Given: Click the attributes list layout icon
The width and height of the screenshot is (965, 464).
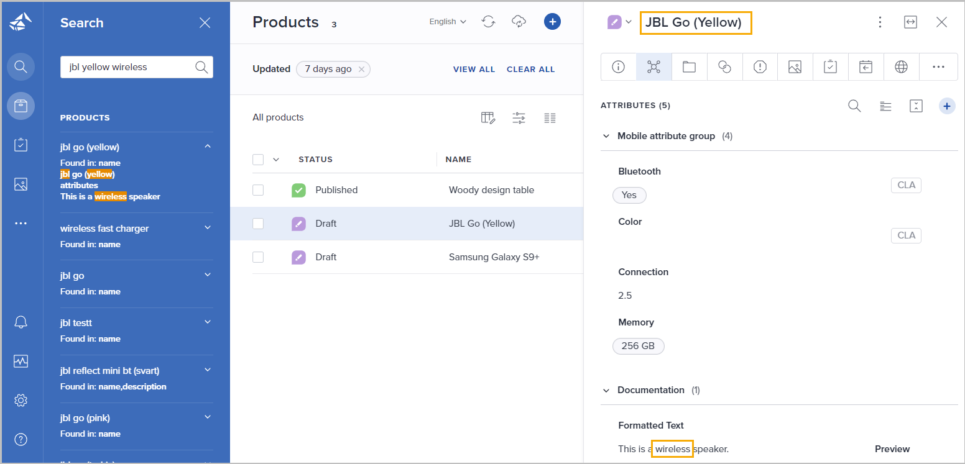Looking at the screenshot, I should 885,106.
